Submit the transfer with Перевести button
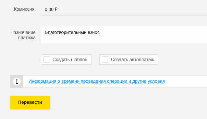This screenshot has height=119, width=207. 30,102
